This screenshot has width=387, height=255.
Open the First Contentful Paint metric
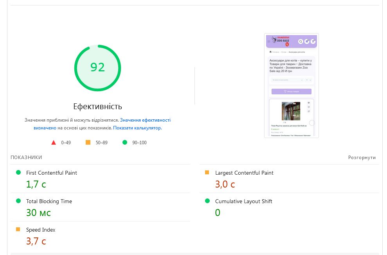coord(51,173)
